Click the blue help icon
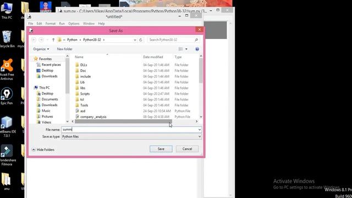The height and width of the screenshot is (198, 352). tap(197, 49)
